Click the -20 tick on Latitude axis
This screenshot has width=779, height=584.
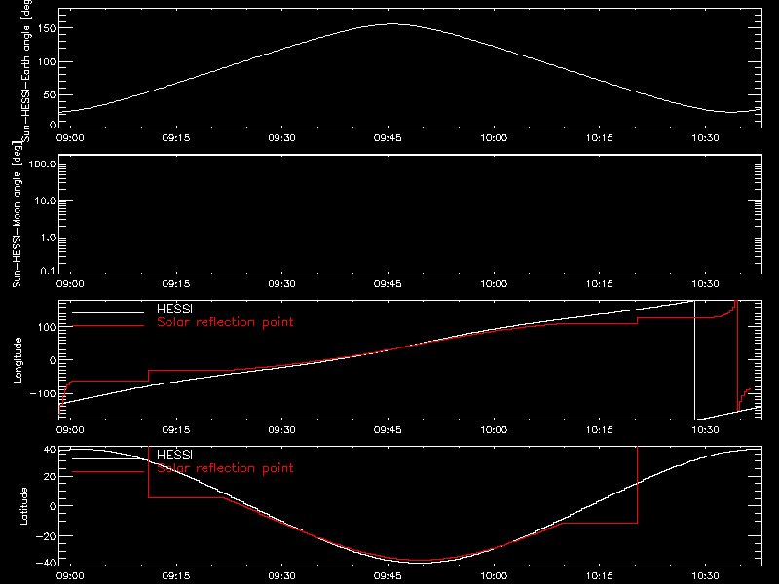[x=46, y=536]
